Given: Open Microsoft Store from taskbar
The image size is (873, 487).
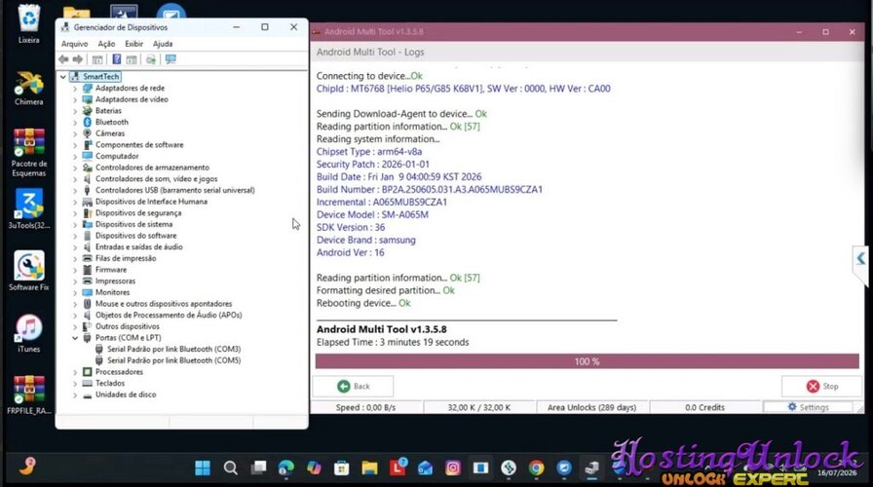Looking at the screenshot, I should [x=341, y=468].
